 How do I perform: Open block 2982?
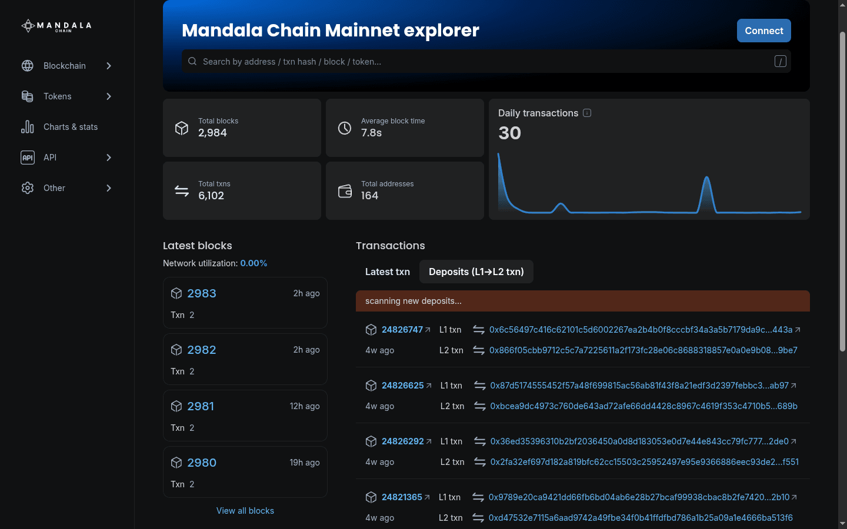pyautogui.click(x=202, y=350)
